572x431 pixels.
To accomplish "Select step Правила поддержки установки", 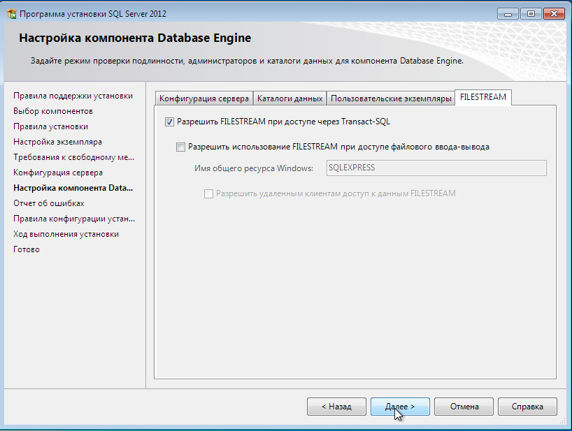I will (x=73, y=96).
